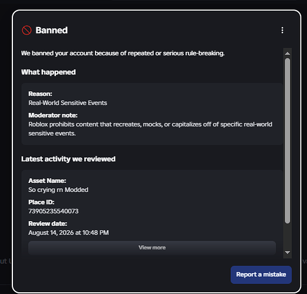Open the three-dot more options menu

tap(282, 31)
